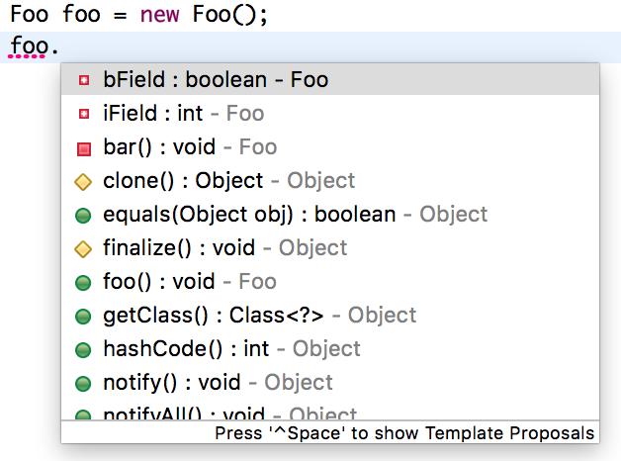Click the red field icon beside iField
Image resolution: width=621 pixels, height=461 pixels.
[83, 114]
